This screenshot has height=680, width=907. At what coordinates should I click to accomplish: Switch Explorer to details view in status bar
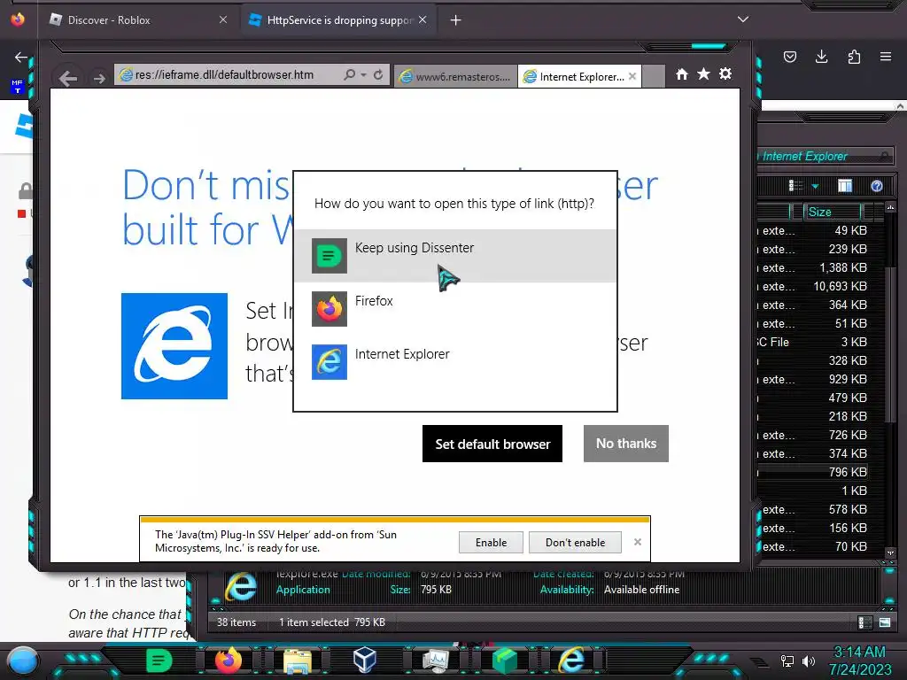point(865,622)
